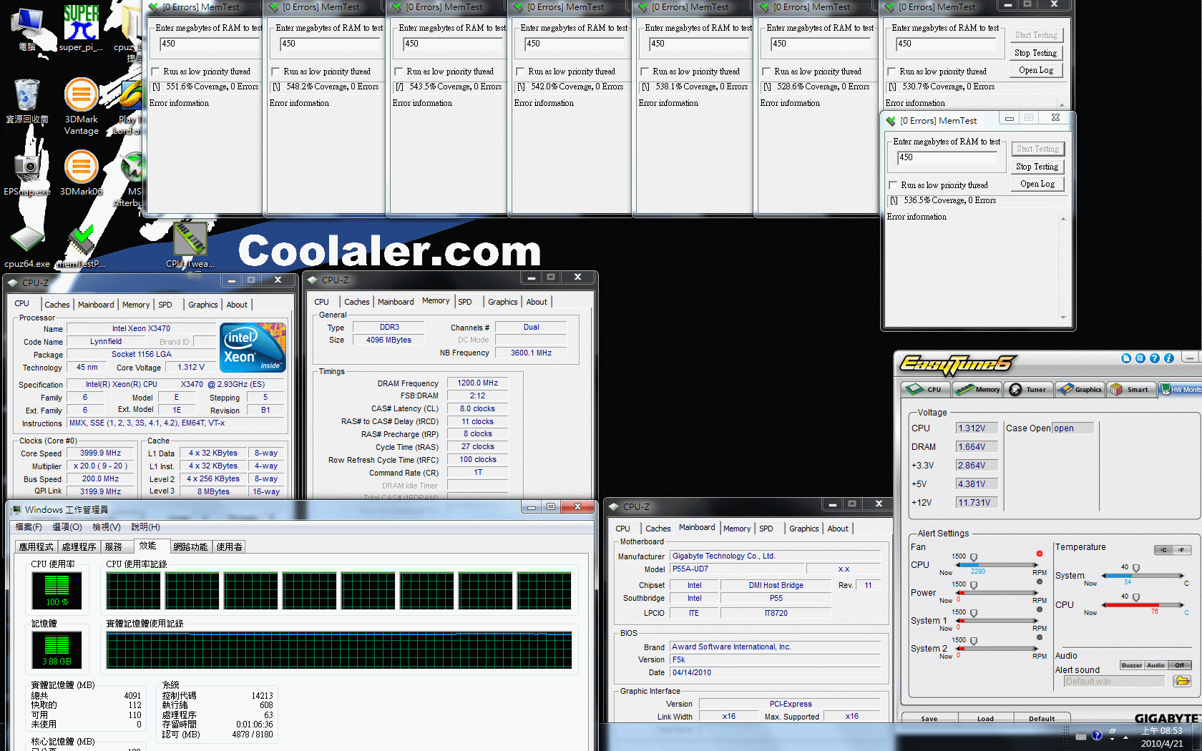Switch temperature unit to °F in EasyTune6
This screenshot has width=1202, height=751.
(1182, 550)
